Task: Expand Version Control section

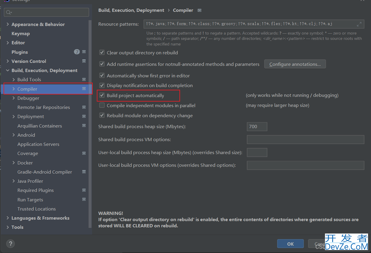Action: [8, 61]
